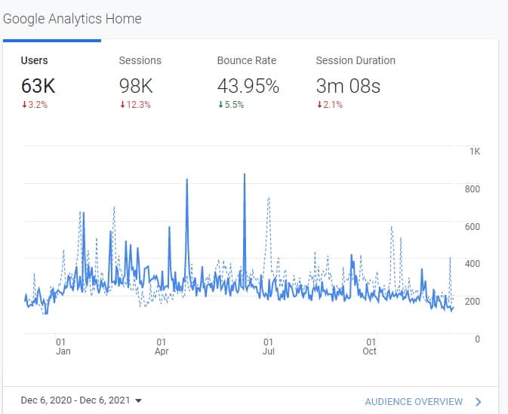The width and height of the screenshot is (508, 414).
Task: Click the 01 Jul axis label
Action: point(268,347)
